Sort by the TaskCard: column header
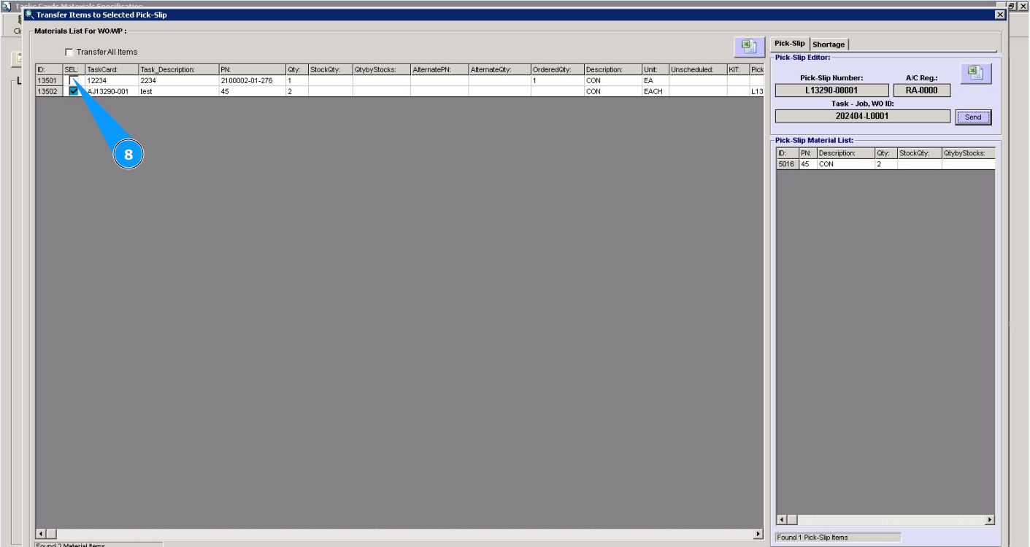 click(112, 70)
